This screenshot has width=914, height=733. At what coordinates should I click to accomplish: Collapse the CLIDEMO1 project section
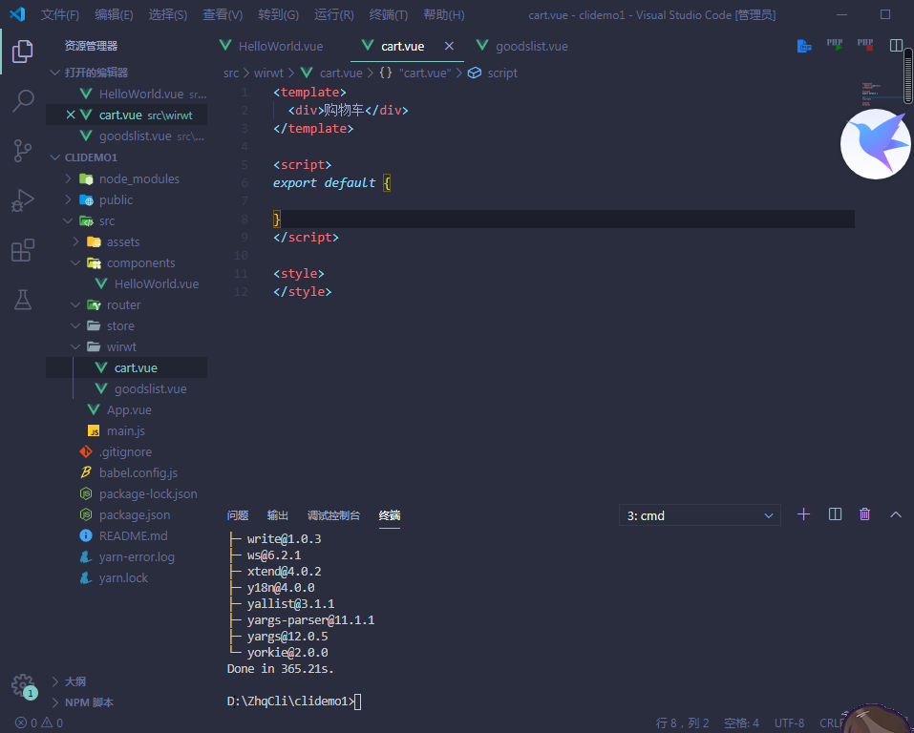[x=55, y=157]
